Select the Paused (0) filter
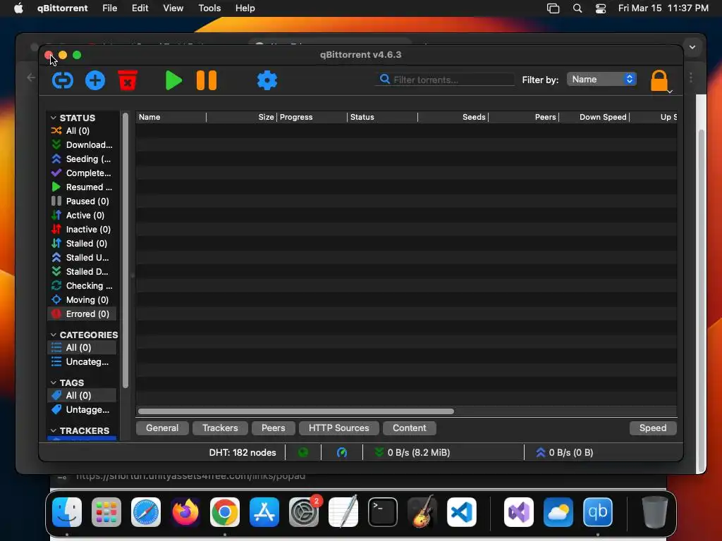 [82, 201]
